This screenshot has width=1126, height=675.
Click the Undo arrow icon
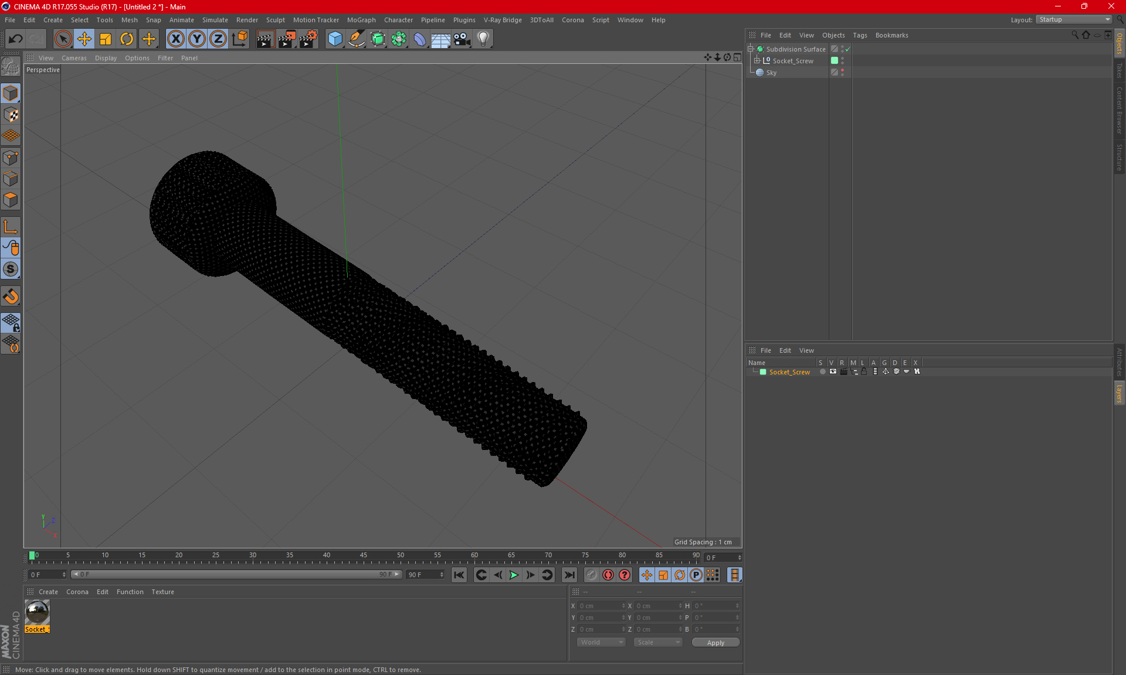pyautogui.click(x=16, y=39)
